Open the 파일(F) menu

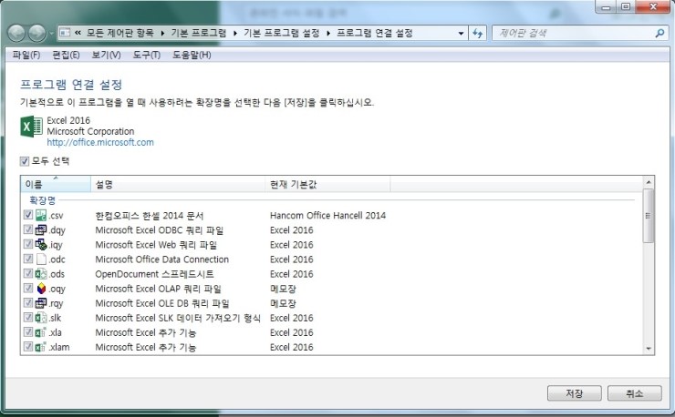26,55
